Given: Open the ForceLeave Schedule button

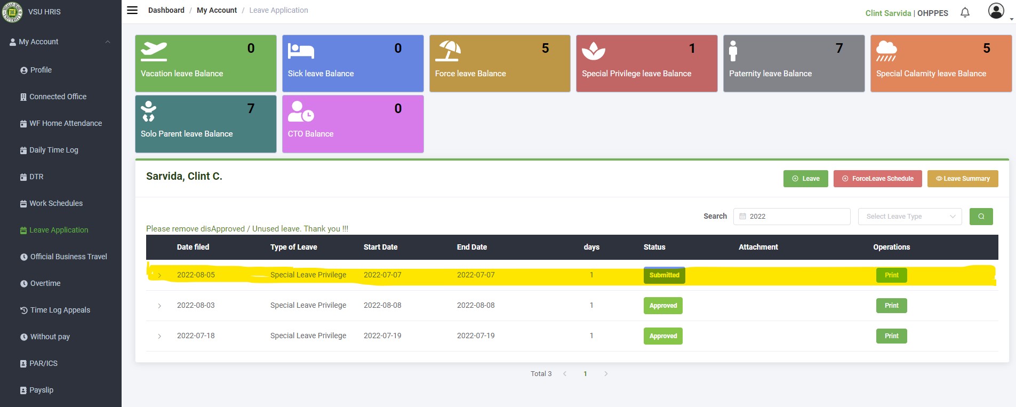Looking at the screenshot, I should [877, 179].
